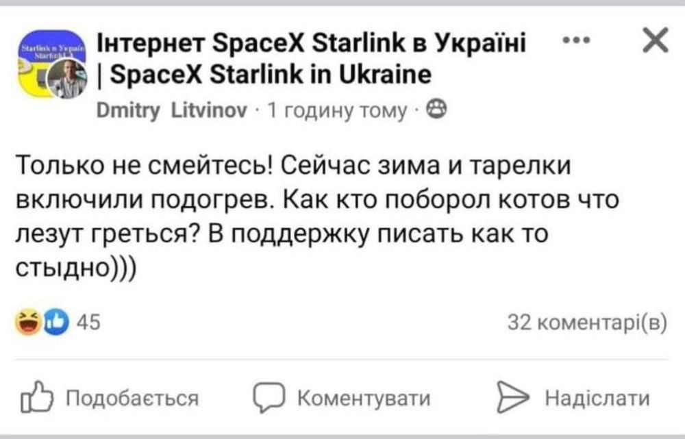Dismiss the post with the X button
Viewport: 685px width, 439px height.
(x=656, y=41)
